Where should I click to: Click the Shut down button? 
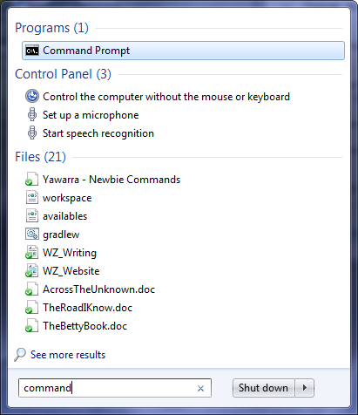click(263, 388)
